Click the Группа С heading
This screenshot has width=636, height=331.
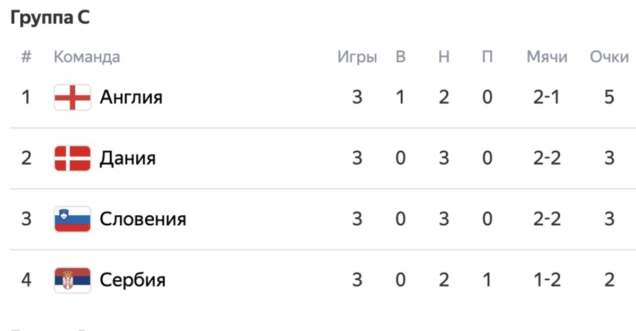[x=50, y=18]
